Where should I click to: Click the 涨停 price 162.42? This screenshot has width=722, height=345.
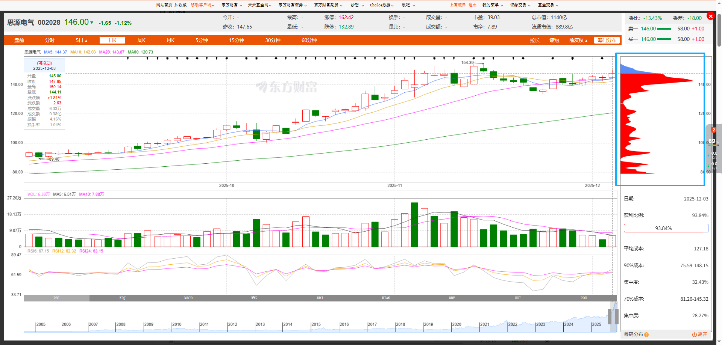pos(346,17)
